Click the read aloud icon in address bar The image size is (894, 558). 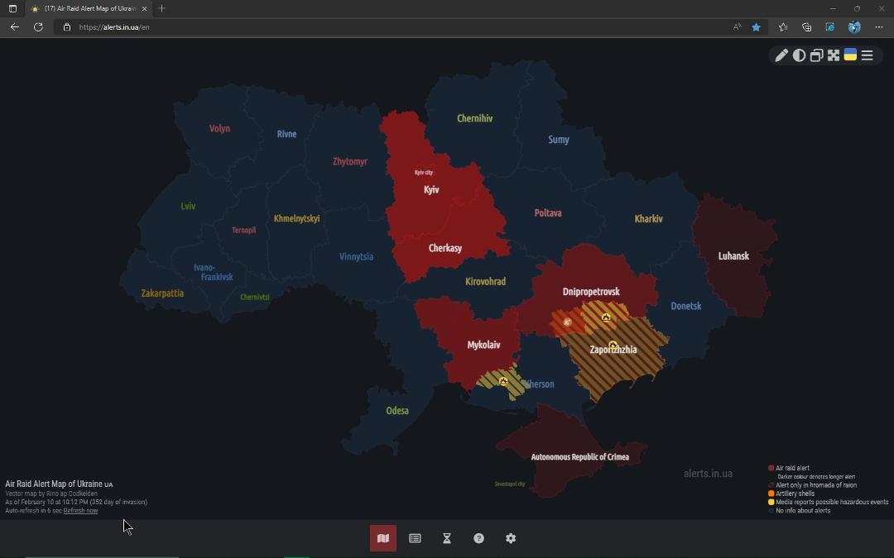(x=738, y=26)
